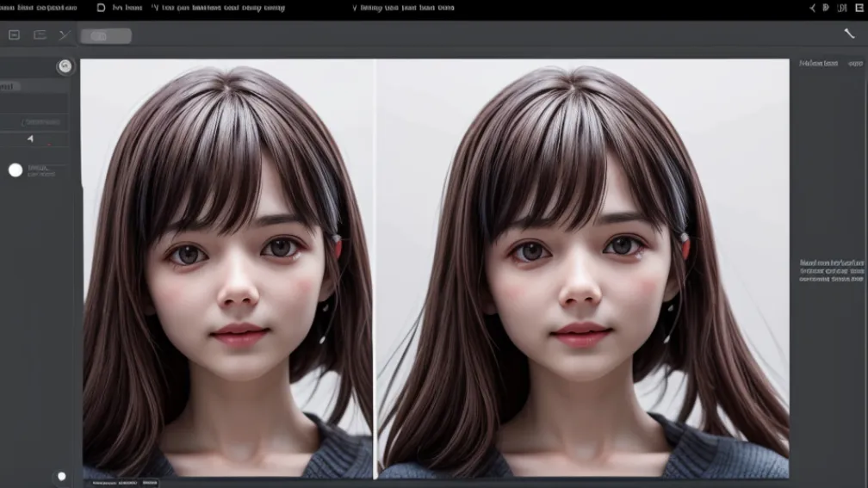Image resolution: width=868 pixels, height=488 pixels.
Task: Select the arrow pointer icon in the left panel
Action: pyautogui.click(x=31, y=139)
